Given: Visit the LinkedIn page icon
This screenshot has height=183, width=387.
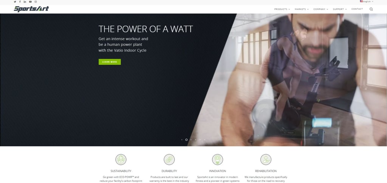Looking at the screenshot, I should click(25, 2).
